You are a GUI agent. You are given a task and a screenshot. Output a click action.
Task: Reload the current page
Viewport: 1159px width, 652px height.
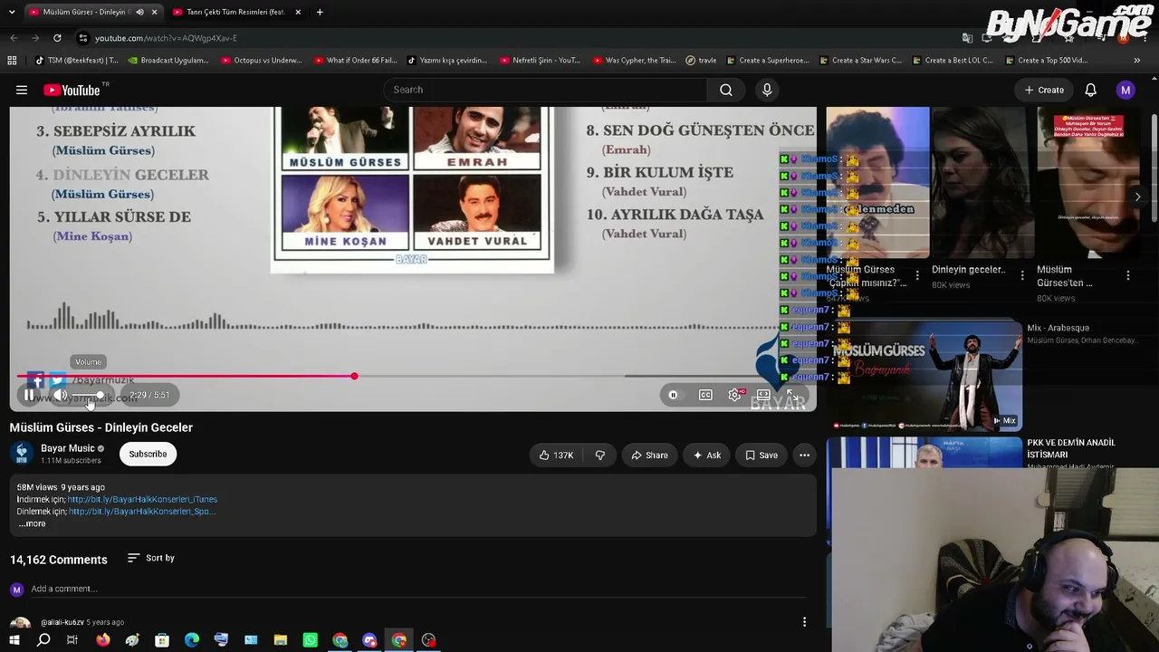(x=57, y=38)
